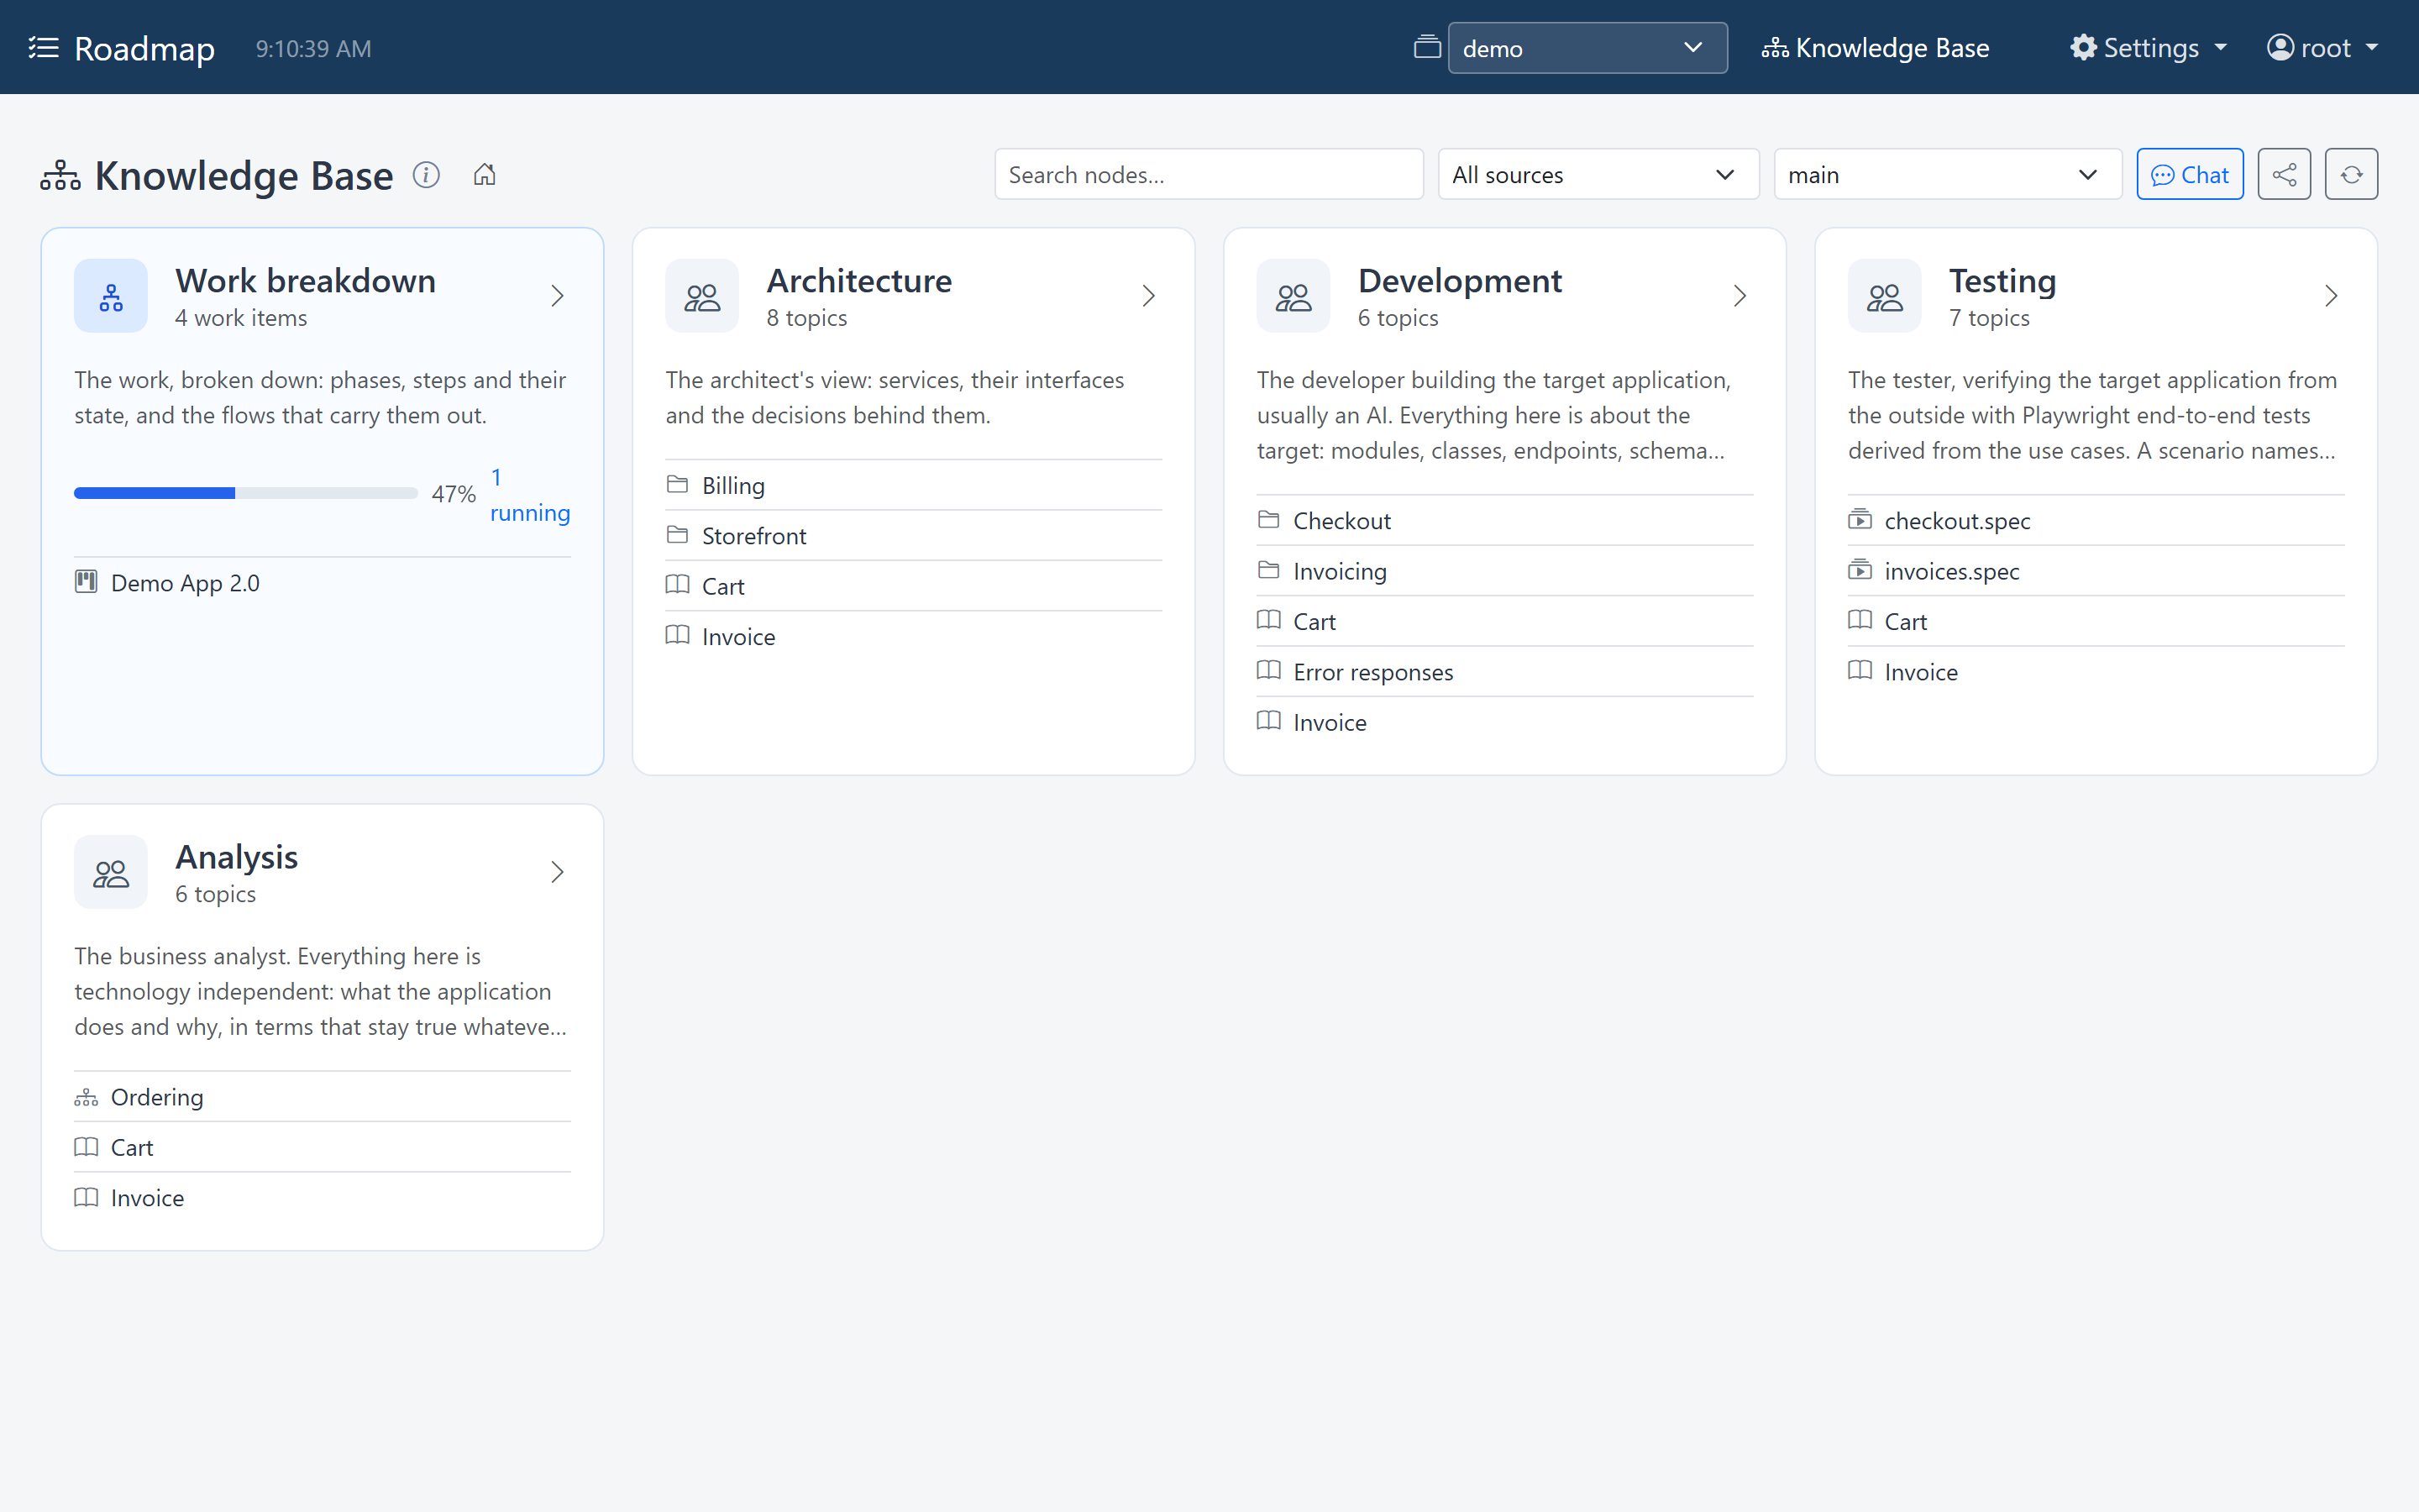Expand Analysis card chevron
This screenshot has width=2419, height=1512.
click(558, 872)
